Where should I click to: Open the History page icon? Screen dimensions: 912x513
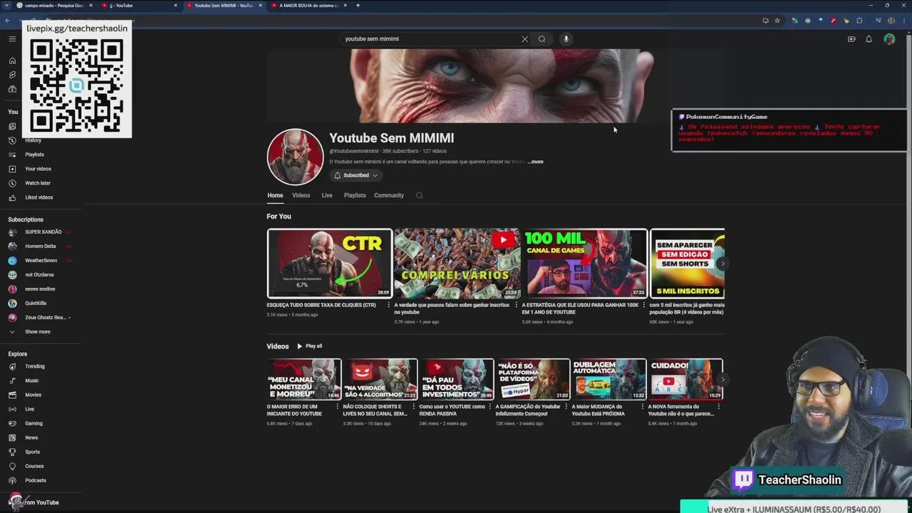(12, 140)
